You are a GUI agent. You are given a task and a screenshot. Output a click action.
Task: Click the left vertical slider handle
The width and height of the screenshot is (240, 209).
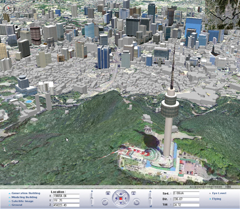(92, 198)
